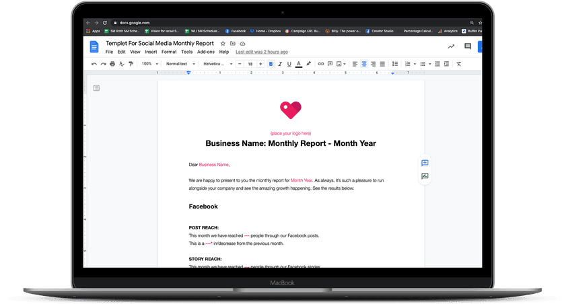
Task: Click the Add comment icon in the page margin
Action: pos(425,163)
